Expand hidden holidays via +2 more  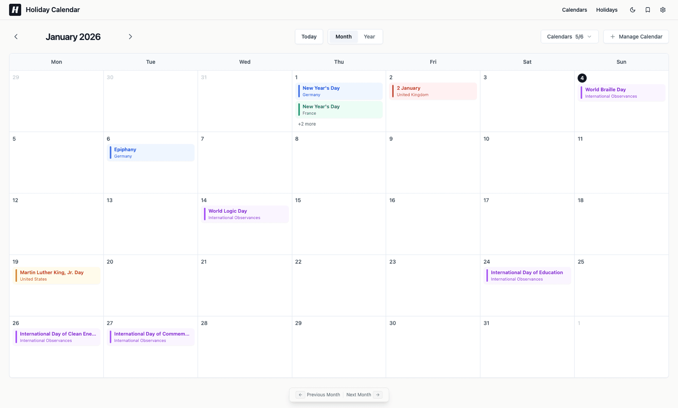(x=307, y=124)
